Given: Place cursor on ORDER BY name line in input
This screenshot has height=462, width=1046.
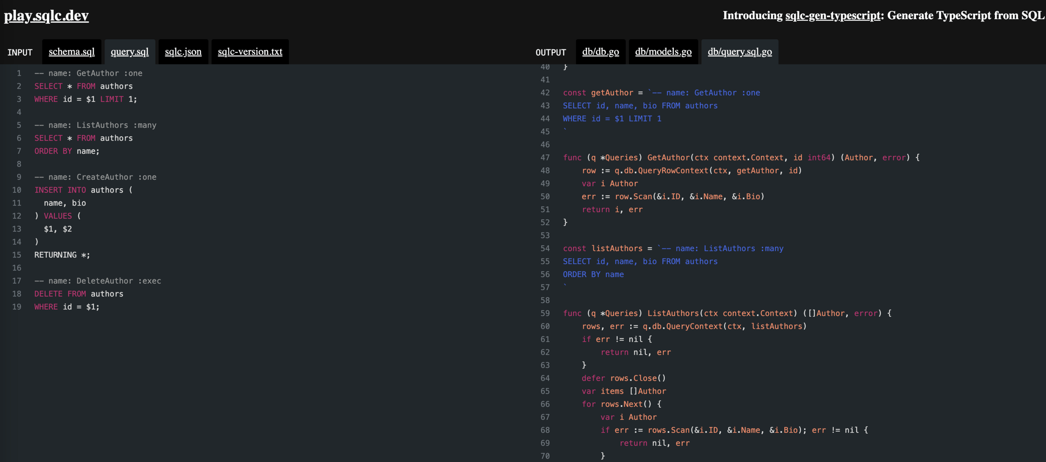Looking at the screenshot, I should 67,151.
